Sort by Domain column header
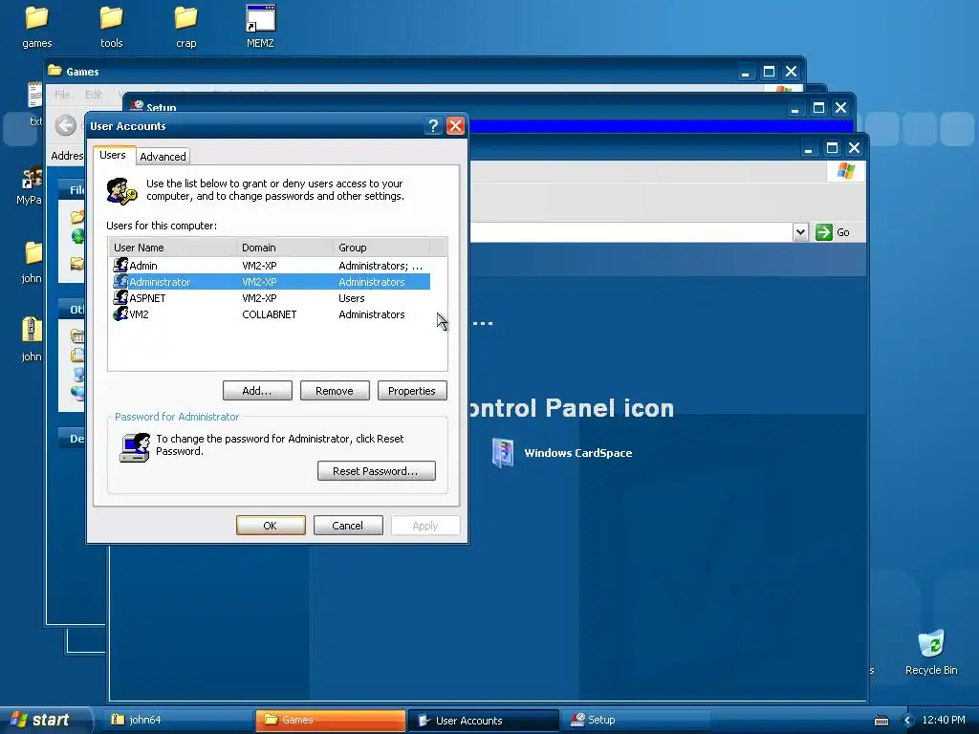Viewport: 979px width, 734px height. (285, 248)
